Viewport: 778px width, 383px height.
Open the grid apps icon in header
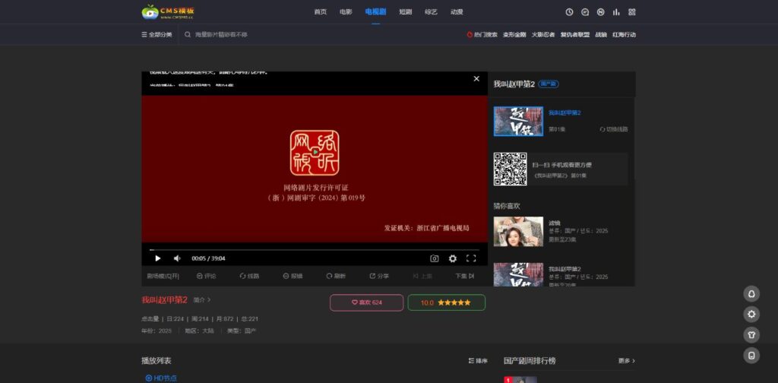pos(631,12)
